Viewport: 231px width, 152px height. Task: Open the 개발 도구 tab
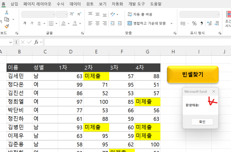pos(136,4)
